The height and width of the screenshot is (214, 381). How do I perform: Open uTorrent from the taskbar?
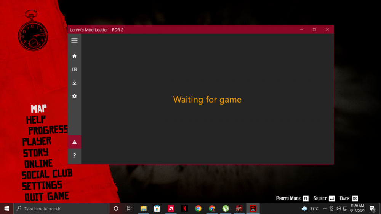click(226, 208)
